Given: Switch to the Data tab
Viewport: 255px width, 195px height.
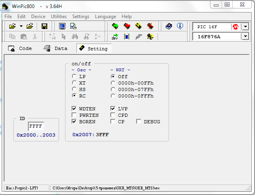Looking at the screenshot, I should (x=55, y=48).
